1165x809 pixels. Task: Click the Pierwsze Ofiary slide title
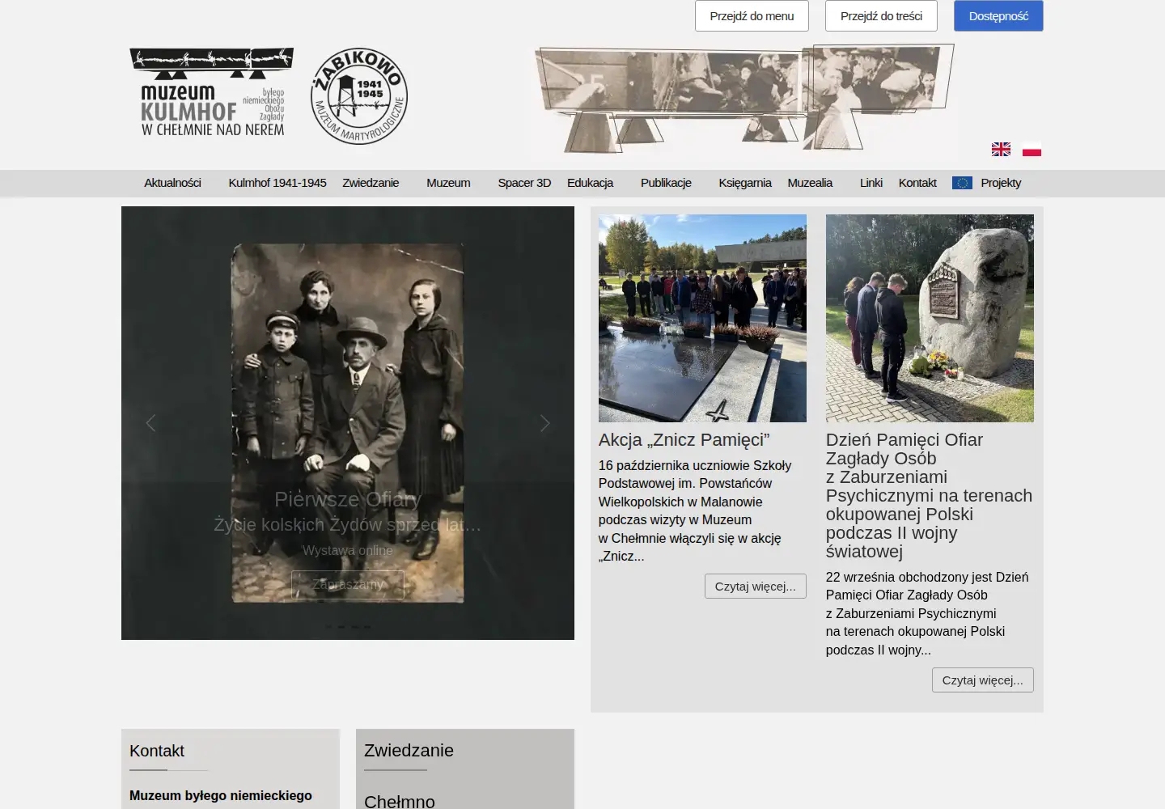348,500
